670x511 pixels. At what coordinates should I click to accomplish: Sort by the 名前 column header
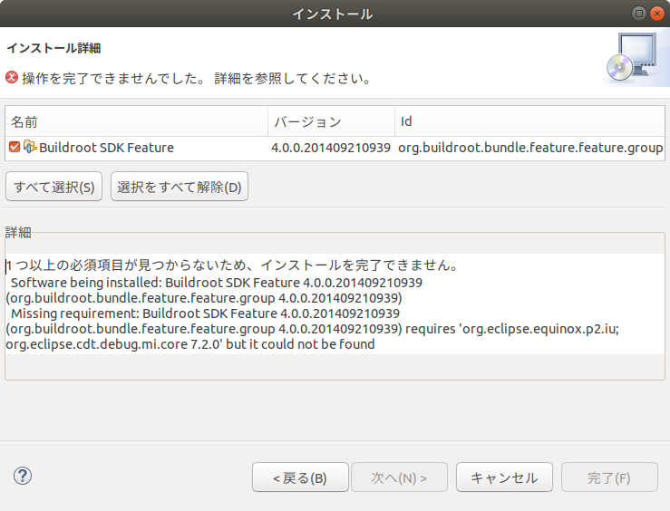coord(136,121)
